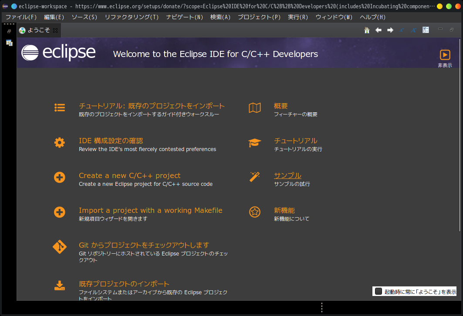Screen dimensions: 463x316
Task: Click the vertical scrollbar of welcome page
Action: click(x=460, y=135)
